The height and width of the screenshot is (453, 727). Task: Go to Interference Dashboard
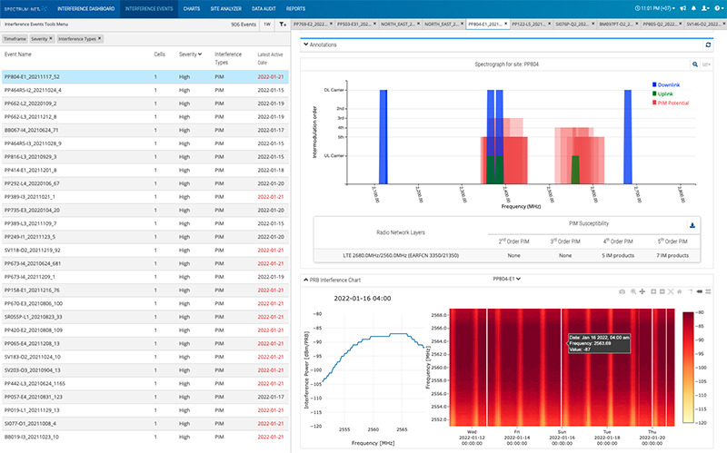click(85, 9)
